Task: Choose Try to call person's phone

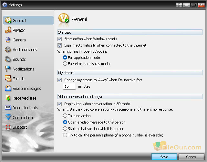Action: [65, 135]
